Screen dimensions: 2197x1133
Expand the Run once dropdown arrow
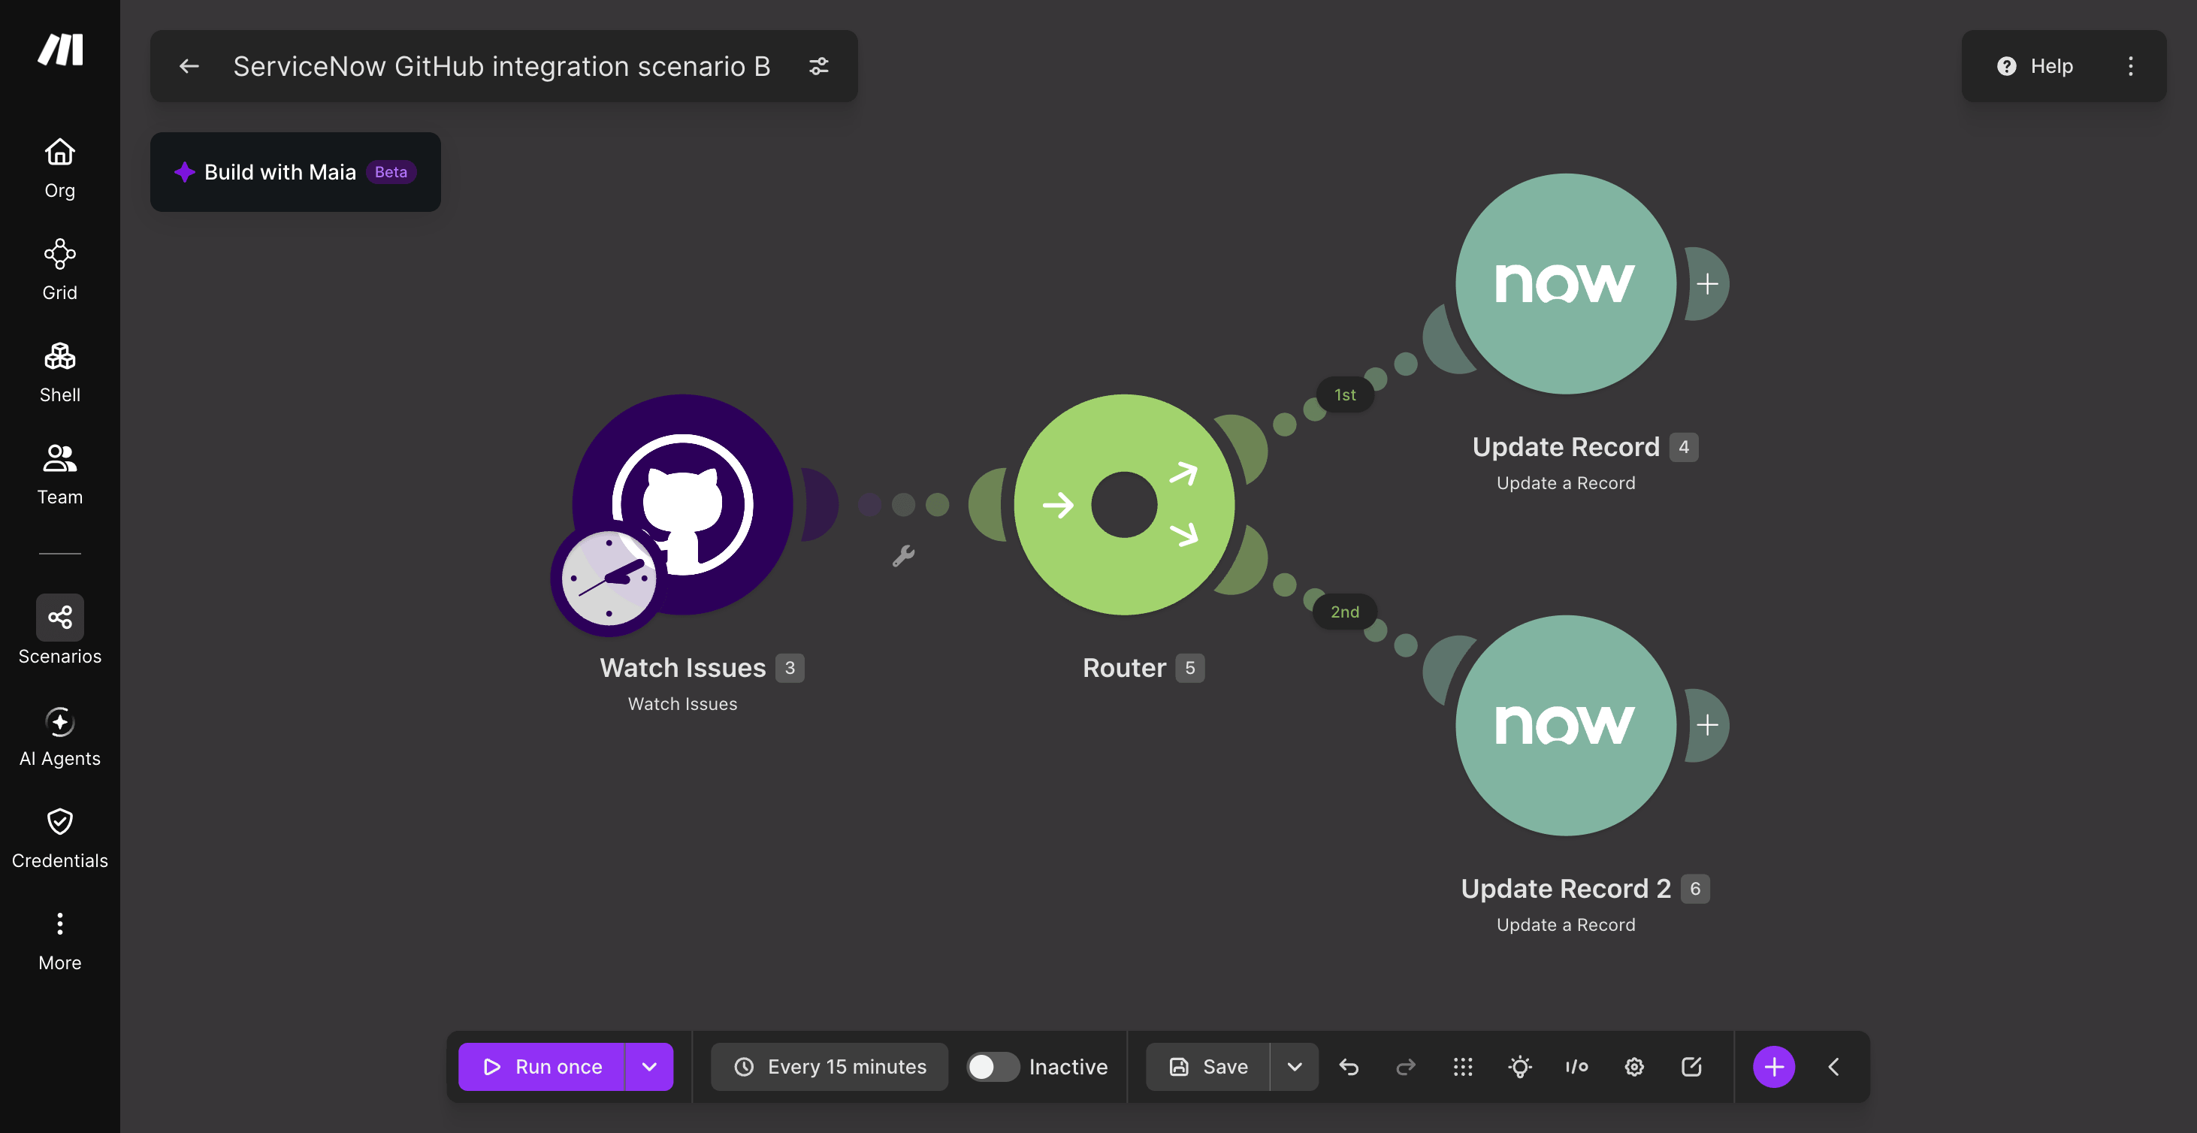click(x=649, y=1066)
